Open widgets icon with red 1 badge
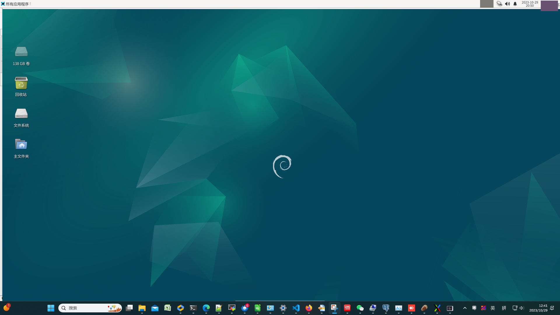The height and width of the screenshot is (315, 560). click(6, 308)
